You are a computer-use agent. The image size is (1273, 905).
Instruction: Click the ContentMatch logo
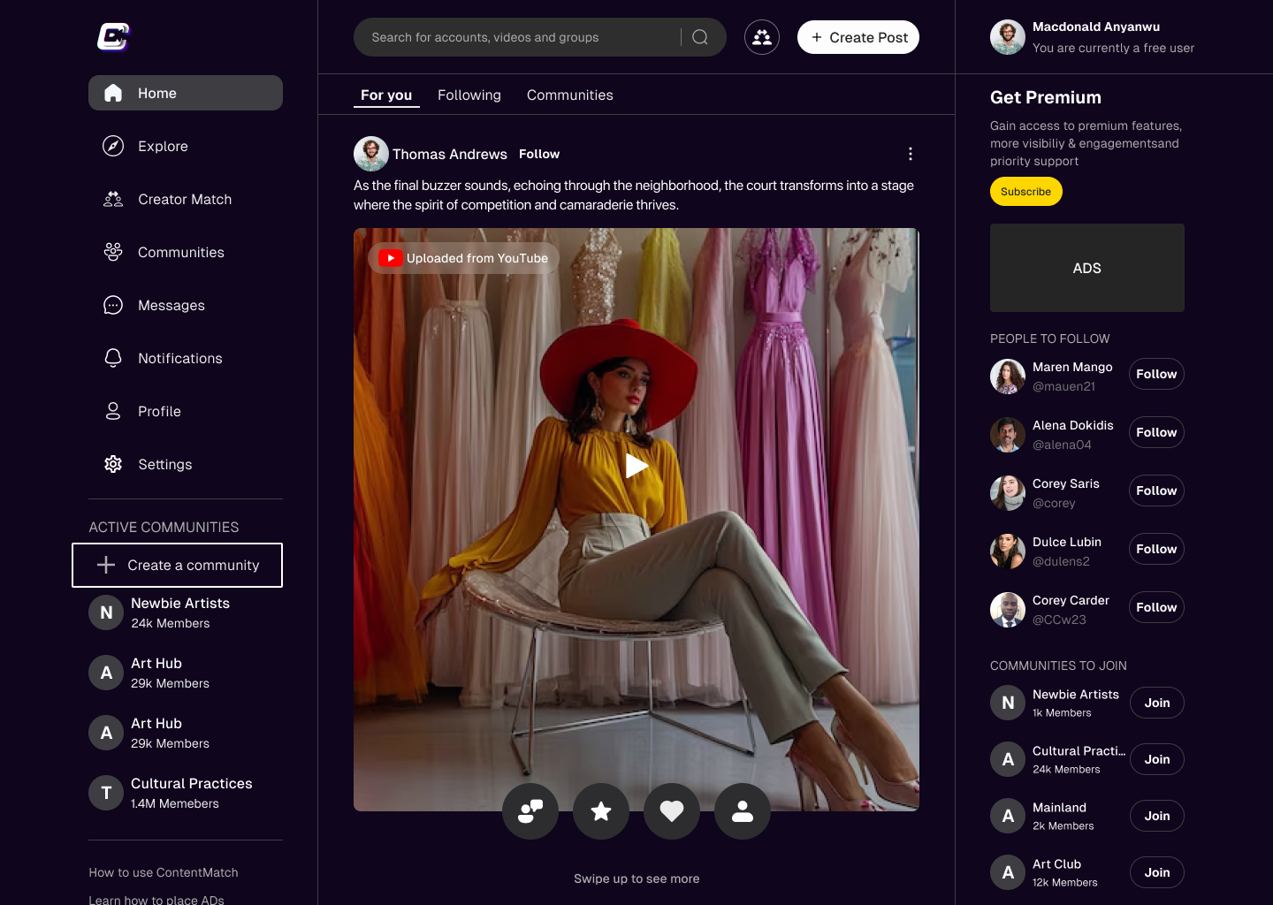tap(113, 37)
